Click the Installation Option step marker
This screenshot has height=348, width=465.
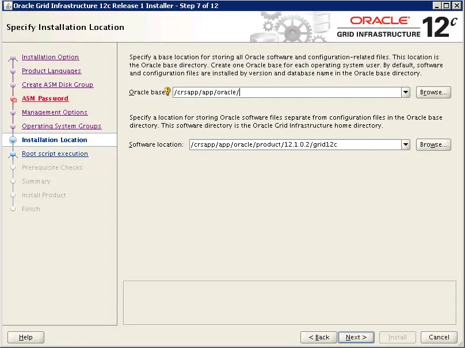[x=13, y=58]
